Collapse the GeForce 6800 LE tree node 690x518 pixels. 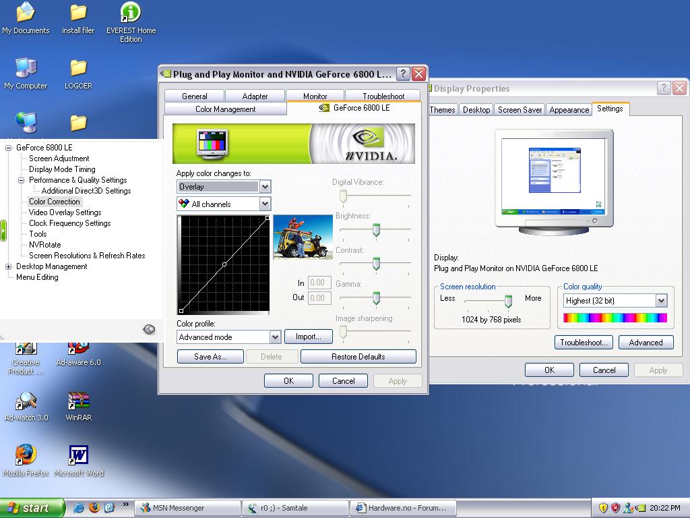point(8,148)
